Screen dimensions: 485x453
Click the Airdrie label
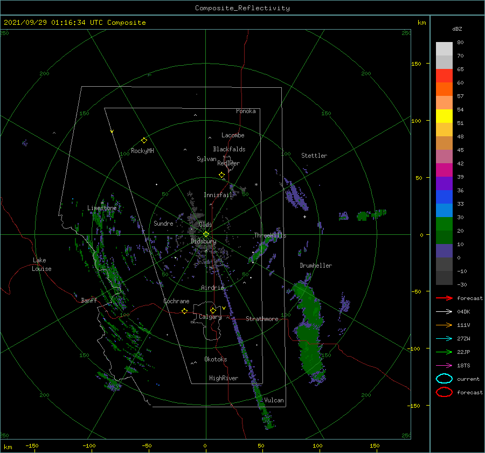(212, 288)
